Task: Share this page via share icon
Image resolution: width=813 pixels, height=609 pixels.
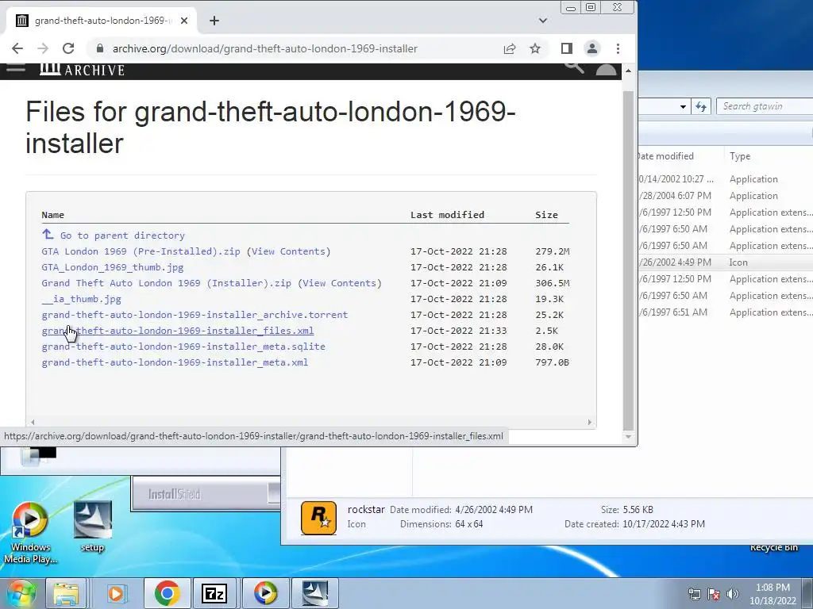Action: [510, 48]
